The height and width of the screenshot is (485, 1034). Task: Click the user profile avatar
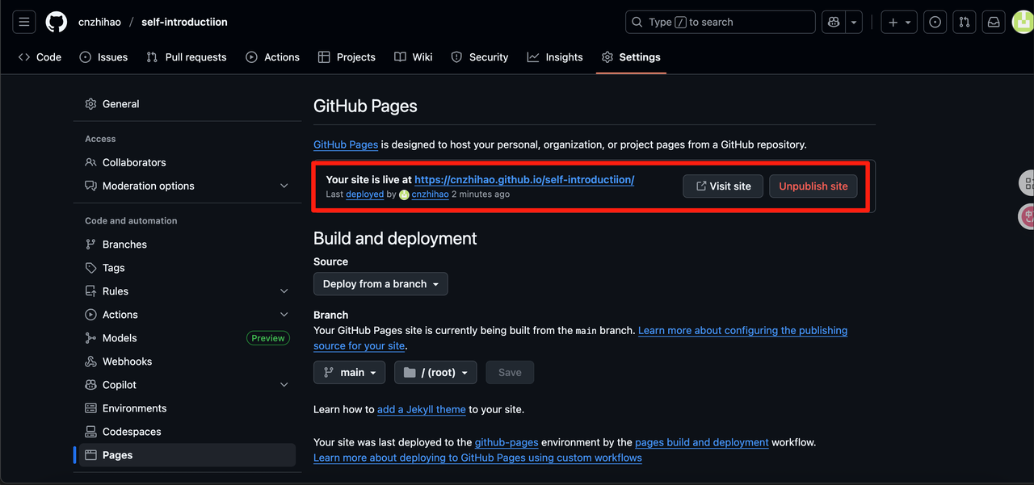click(x=1022, y=23)
